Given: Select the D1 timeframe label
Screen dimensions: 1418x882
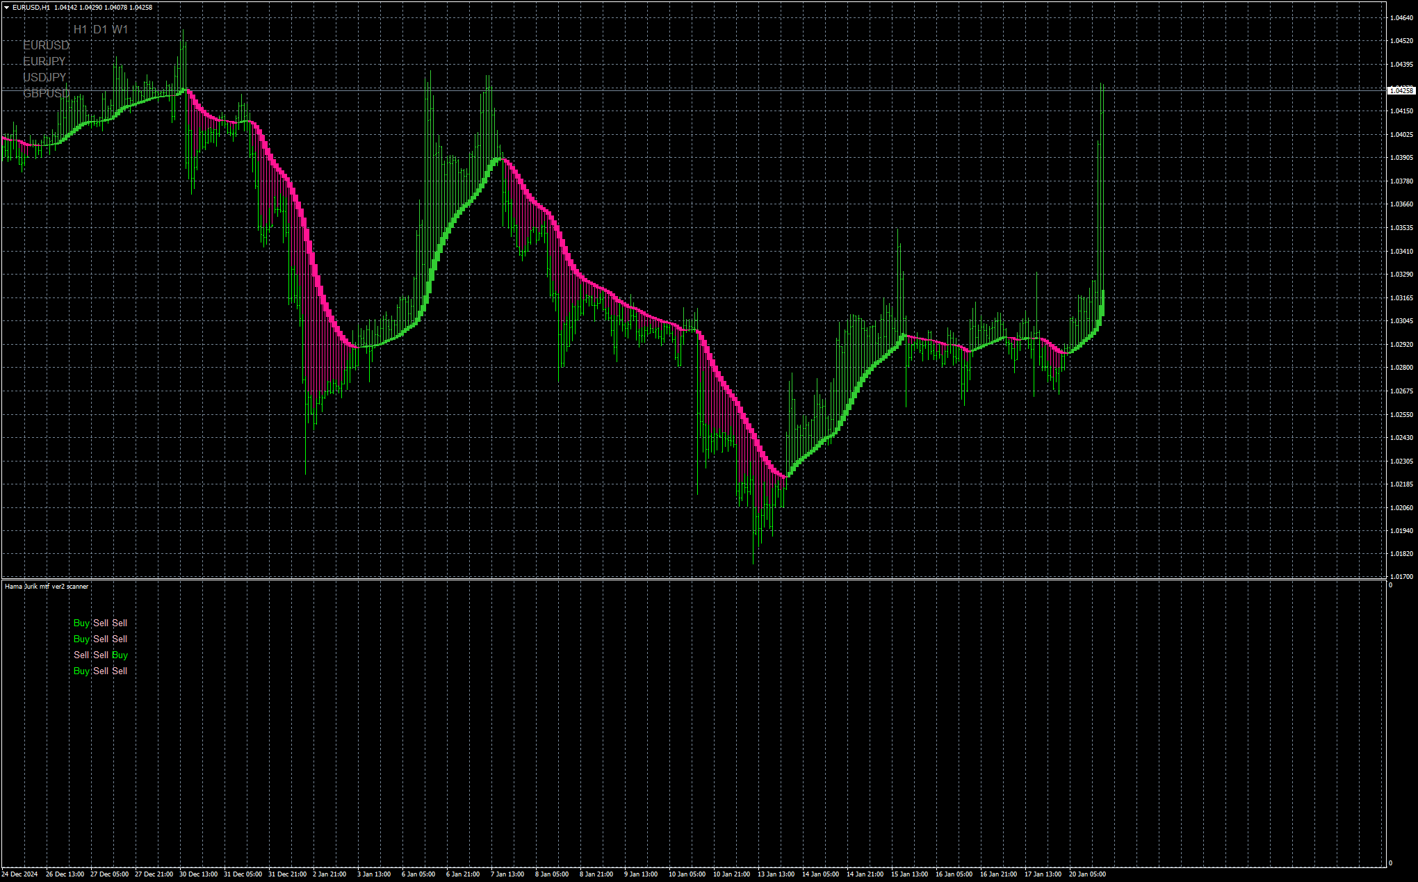Looking at the screenshot, I should [100, 29].
